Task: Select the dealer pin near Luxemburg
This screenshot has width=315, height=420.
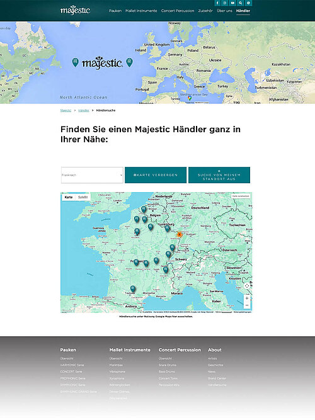Action: [168, 228]
